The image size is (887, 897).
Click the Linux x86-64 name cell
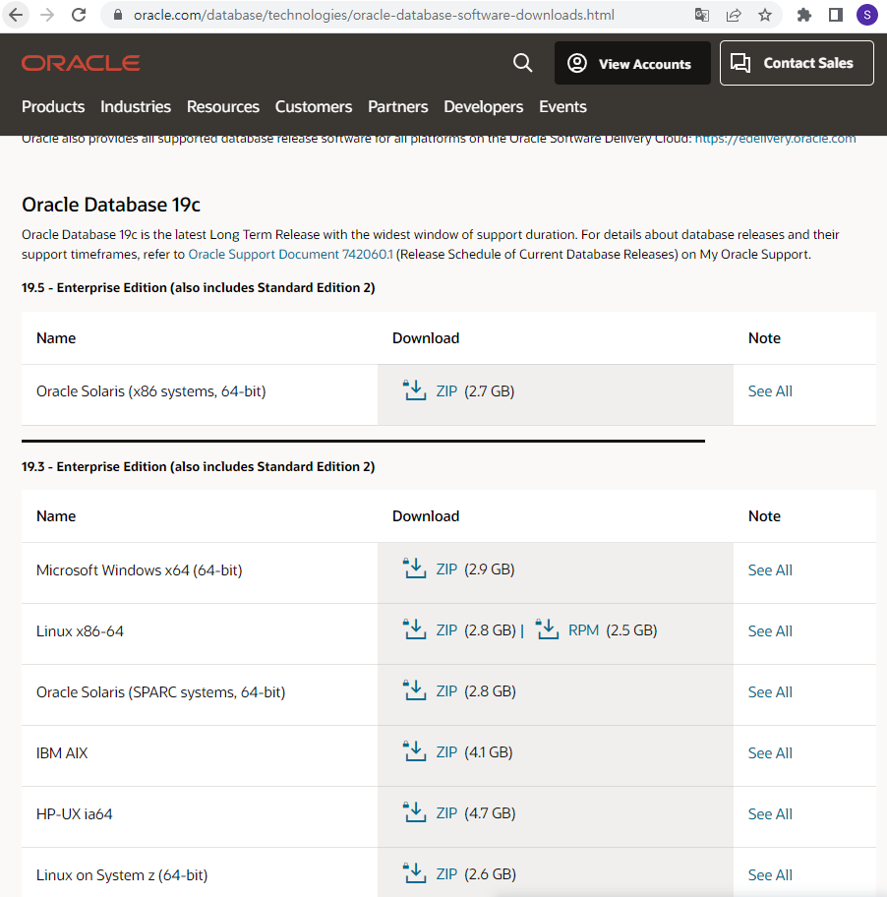click(80, 631)
